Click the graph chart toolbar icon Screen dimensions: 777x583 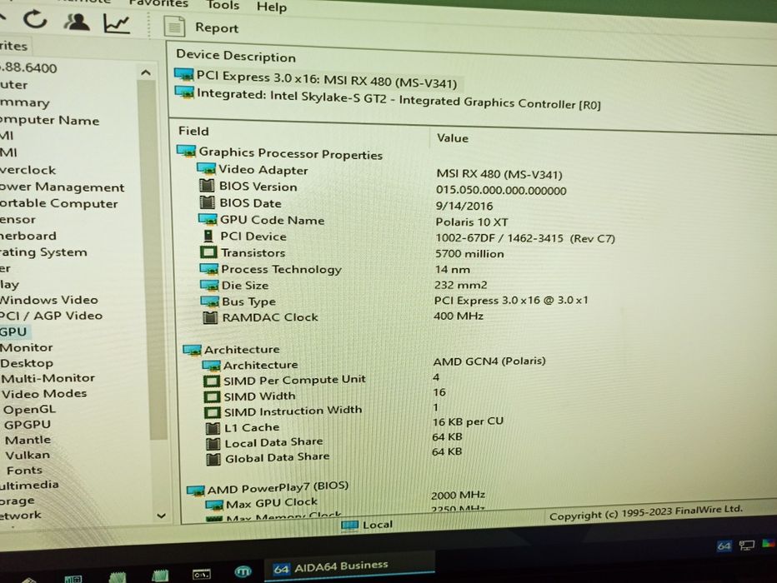[117, 23]
